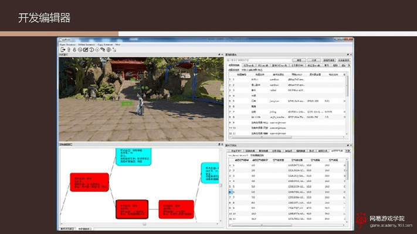The height and width of the screenshot is (234, 417).
Task: Click the striped circle icon beside the pencil icon
Action: pyautogui.click(x=80, y=50)
